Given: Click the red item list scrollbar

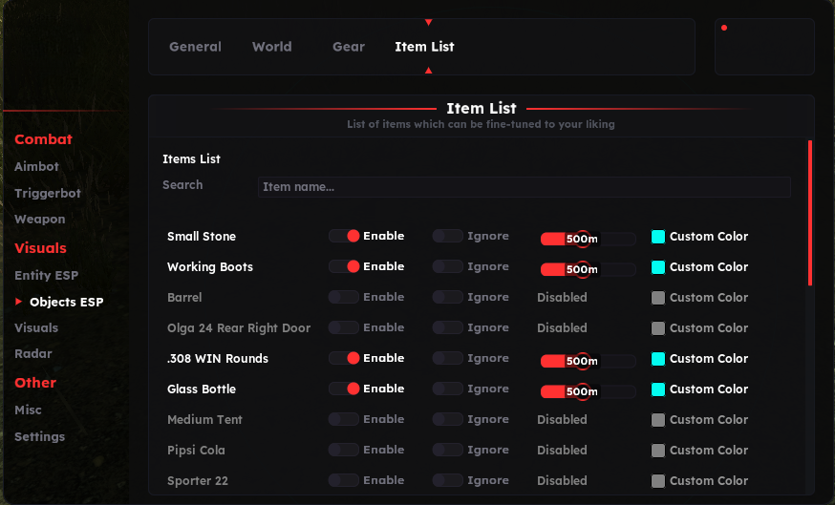Looking at the screenshot, I should [x=810, y=213].
